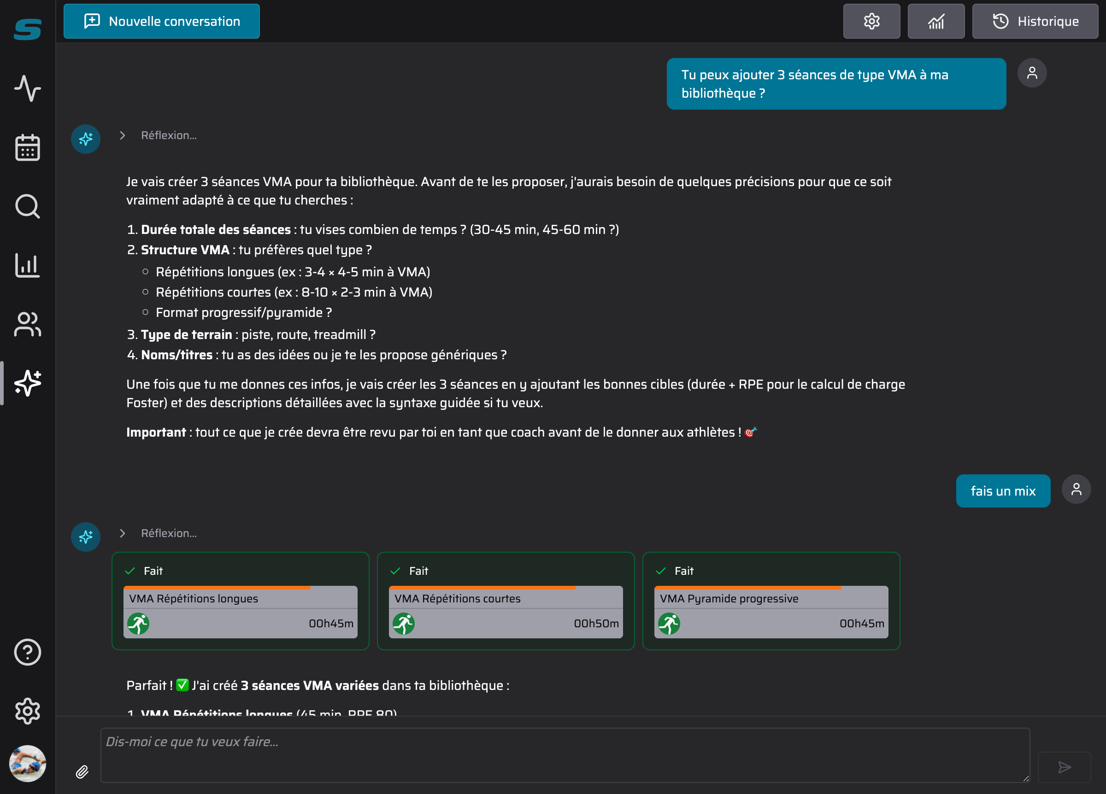Image resolution: width=1106 pixels, height=794 pixels.
Task: Click the user profile photo avatar
Action: [x=27, y=763]
